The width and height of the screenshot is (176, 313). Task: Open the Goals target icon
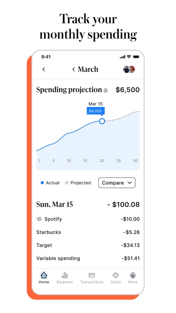point(116,275)
